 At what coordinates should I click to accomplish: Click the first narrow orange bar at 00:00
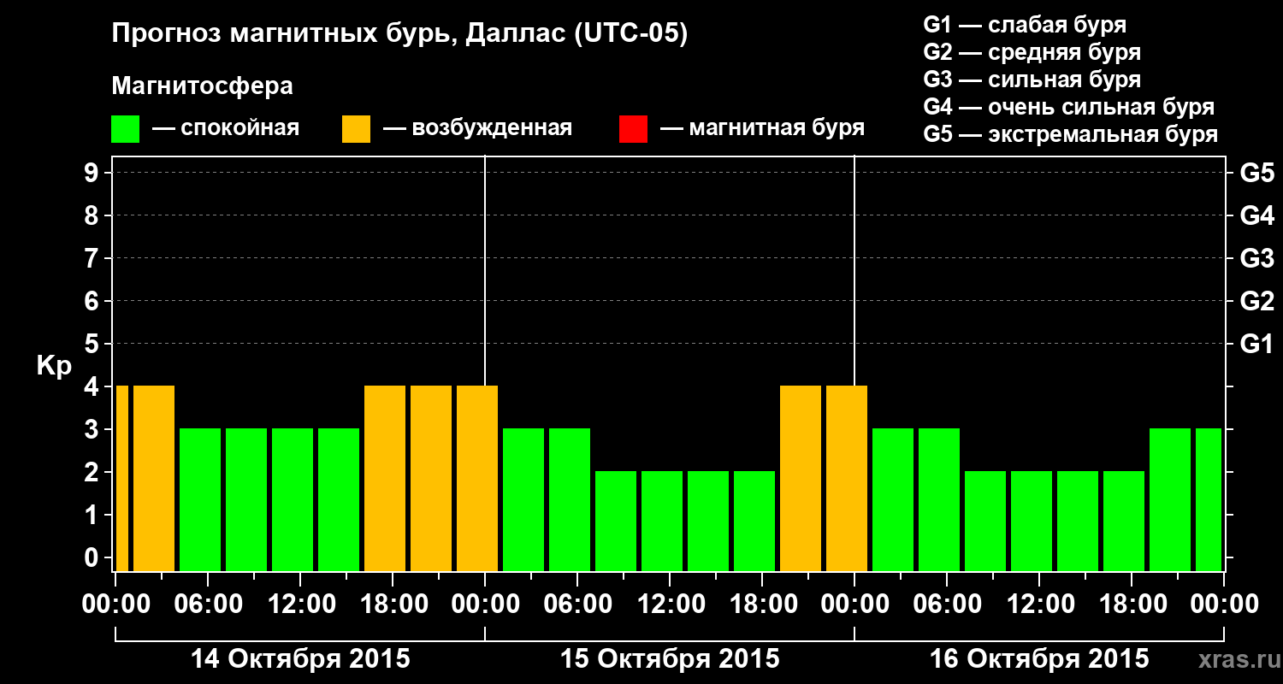click(121, 478)
